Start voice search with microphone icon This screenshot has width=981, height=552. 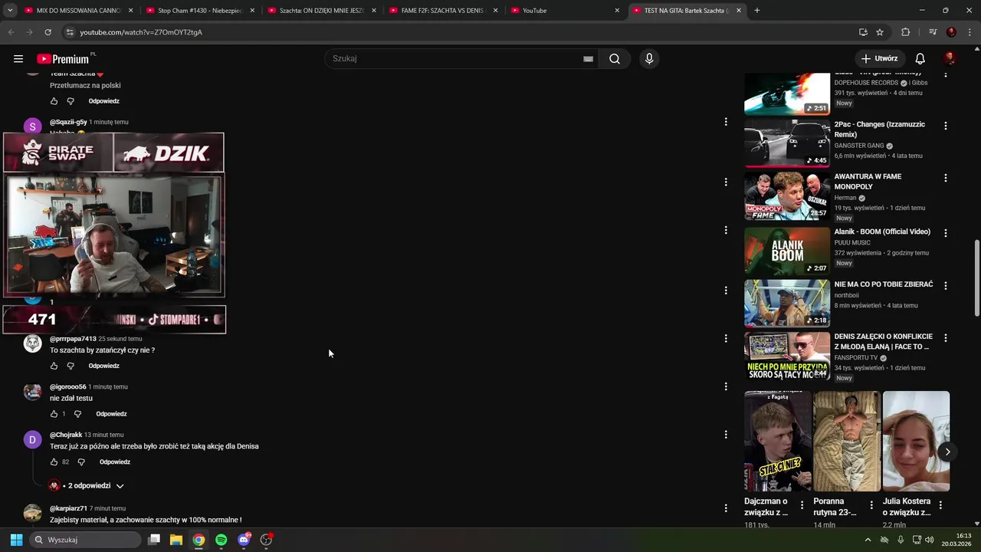(649, 58)
